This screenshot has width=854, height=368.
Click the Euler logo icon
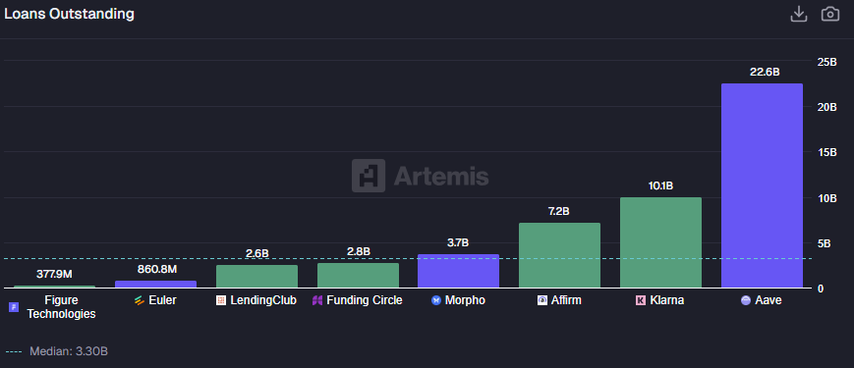140,300
